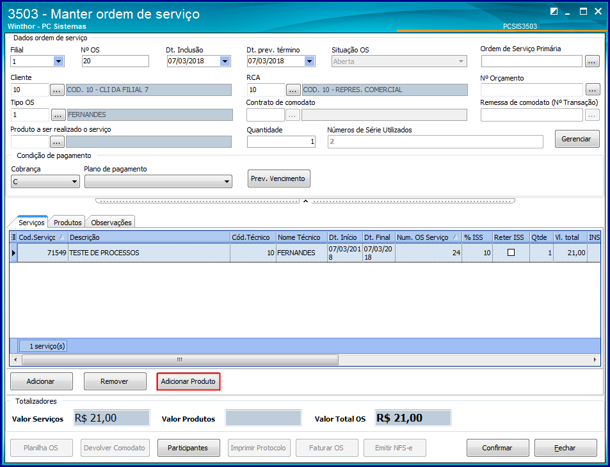
Task: Click the Cliente lookup ellipsis button
Action: (57, 90)
